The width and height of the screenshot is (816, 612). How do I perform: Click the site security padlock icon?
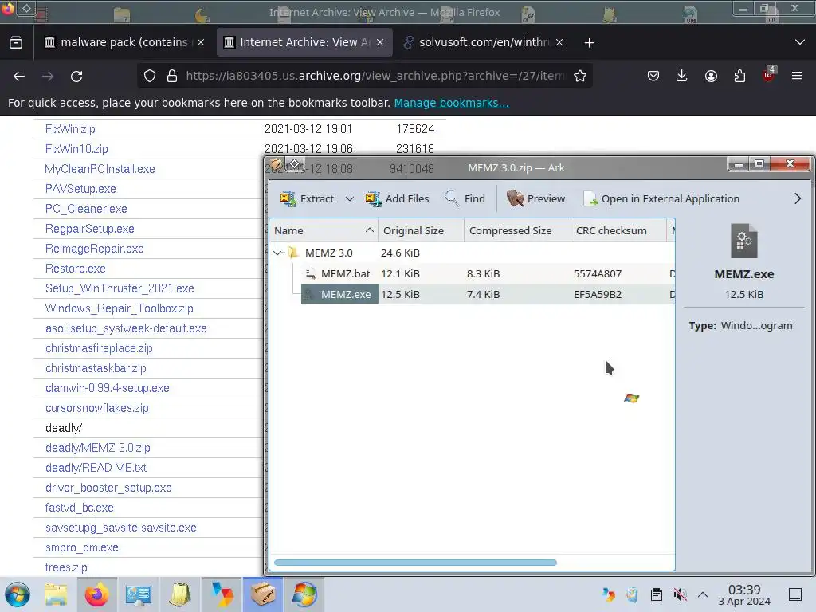(x=172, y=76)
